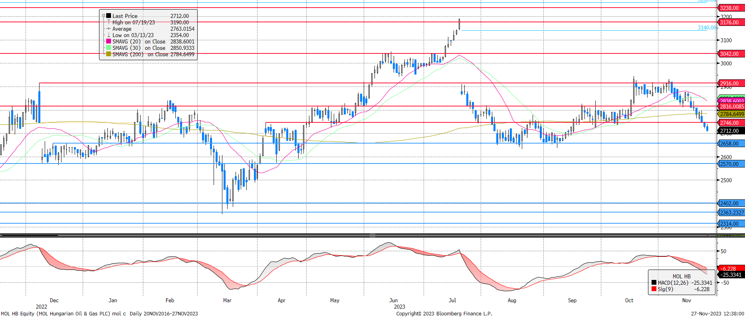Click the red Sig(9) legend swatch
Image resolution: width=745 pixels, height=317 pixels.
tap(654, 289)
